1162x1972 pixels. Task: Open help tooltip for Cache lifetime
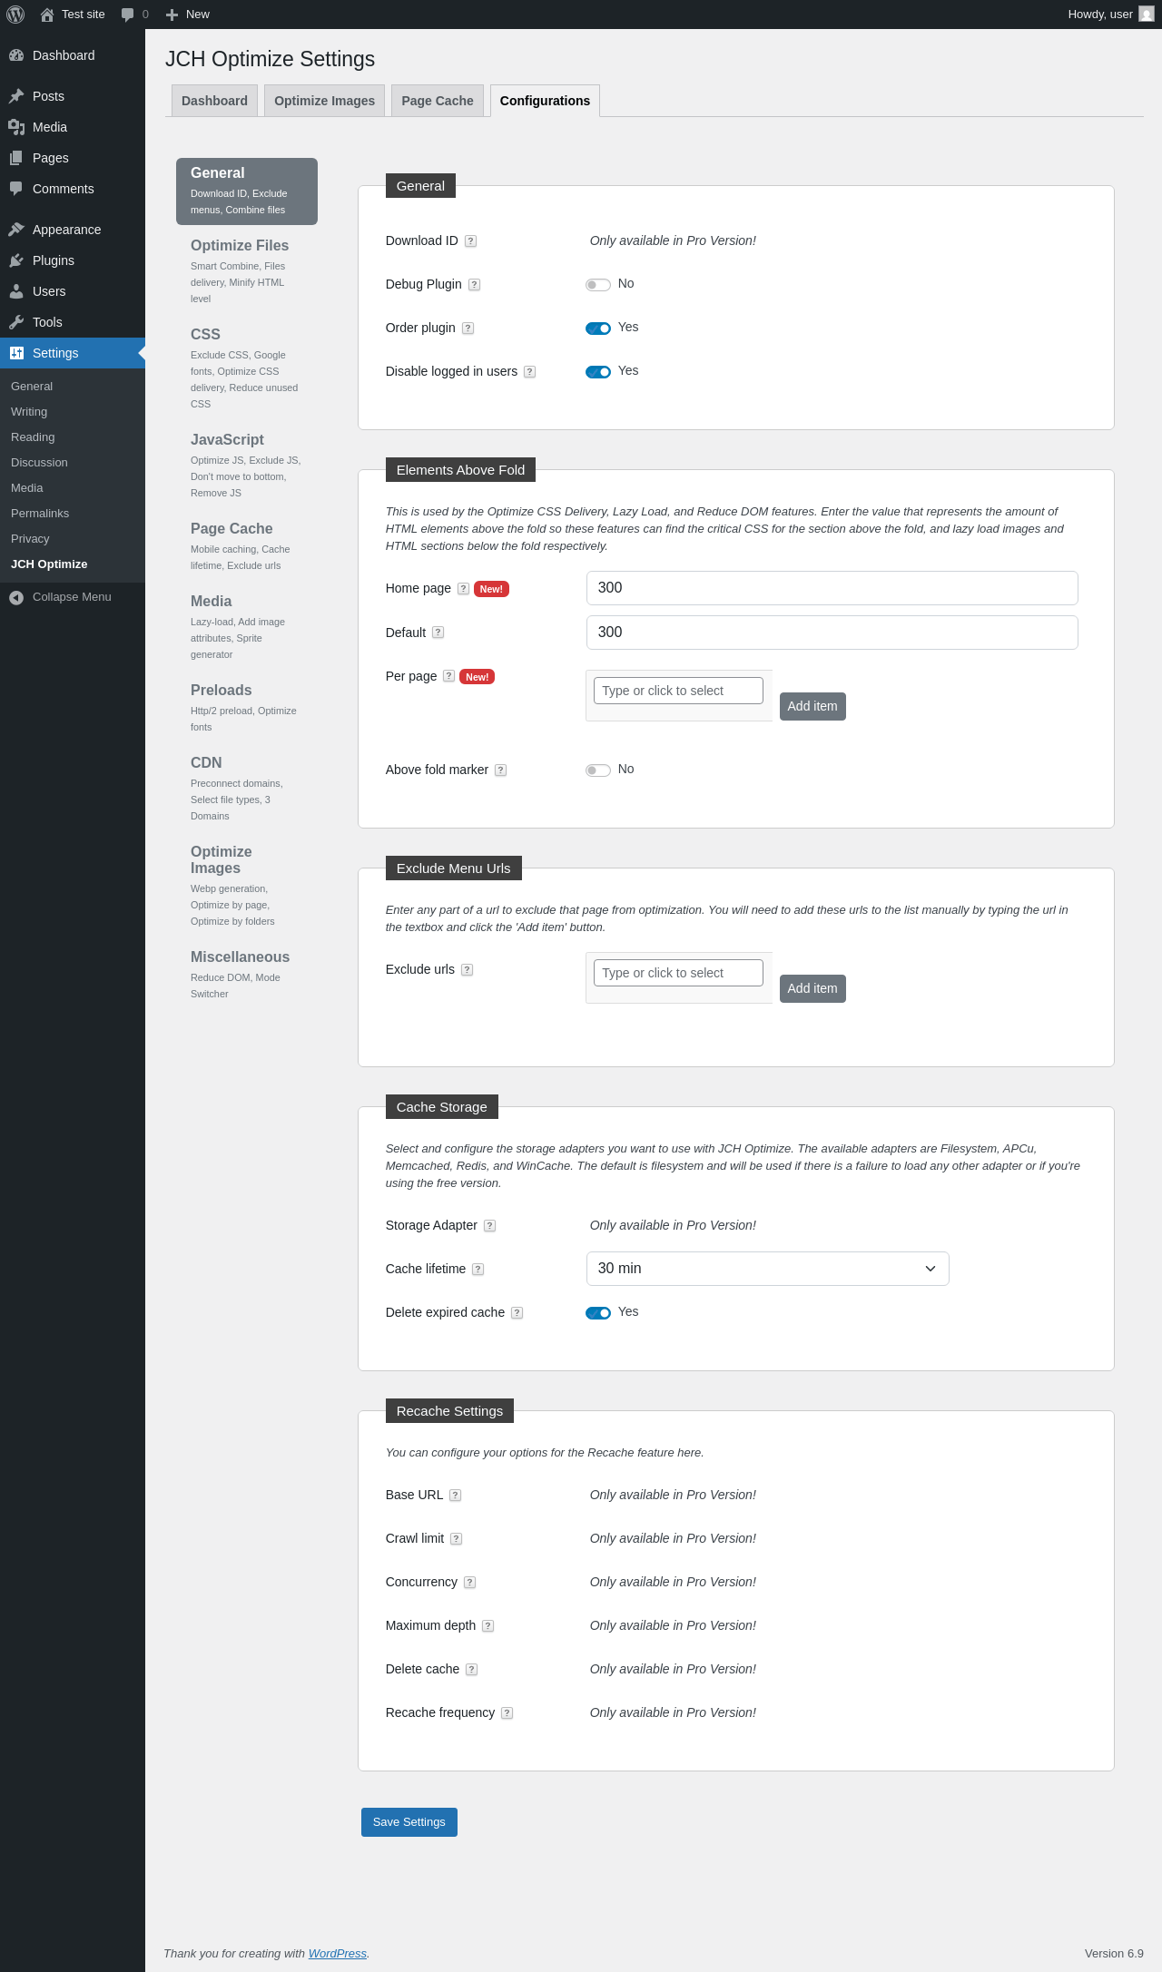[x=478, y=1270]
